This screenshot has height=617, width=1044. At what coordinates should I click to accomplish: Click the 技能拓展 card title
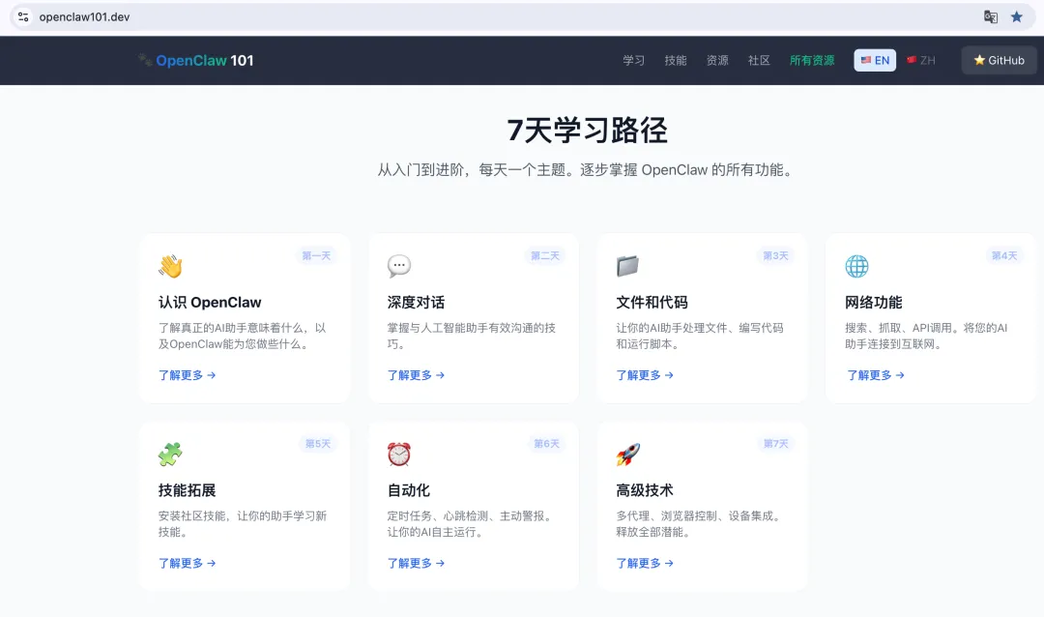pos(188,490)
